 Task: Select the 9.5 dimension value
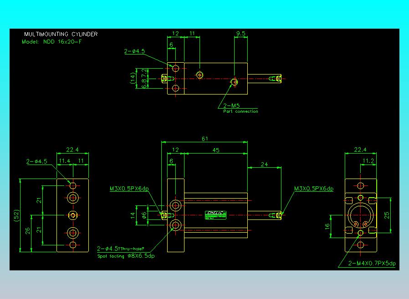tap(241, 34)
